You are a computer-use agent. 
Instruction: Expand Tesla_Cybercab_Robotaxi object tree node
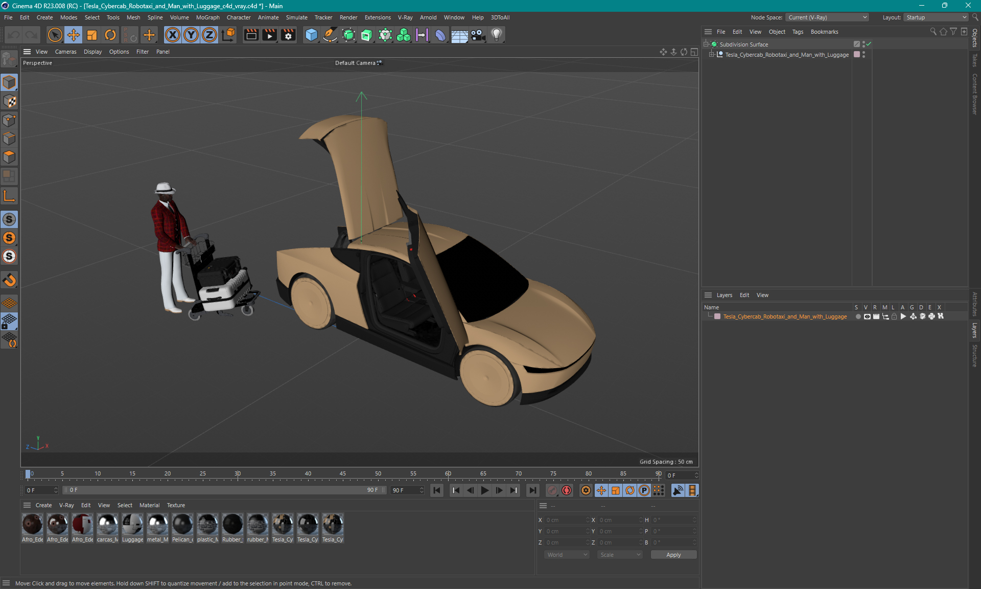(x=711, y=55)
